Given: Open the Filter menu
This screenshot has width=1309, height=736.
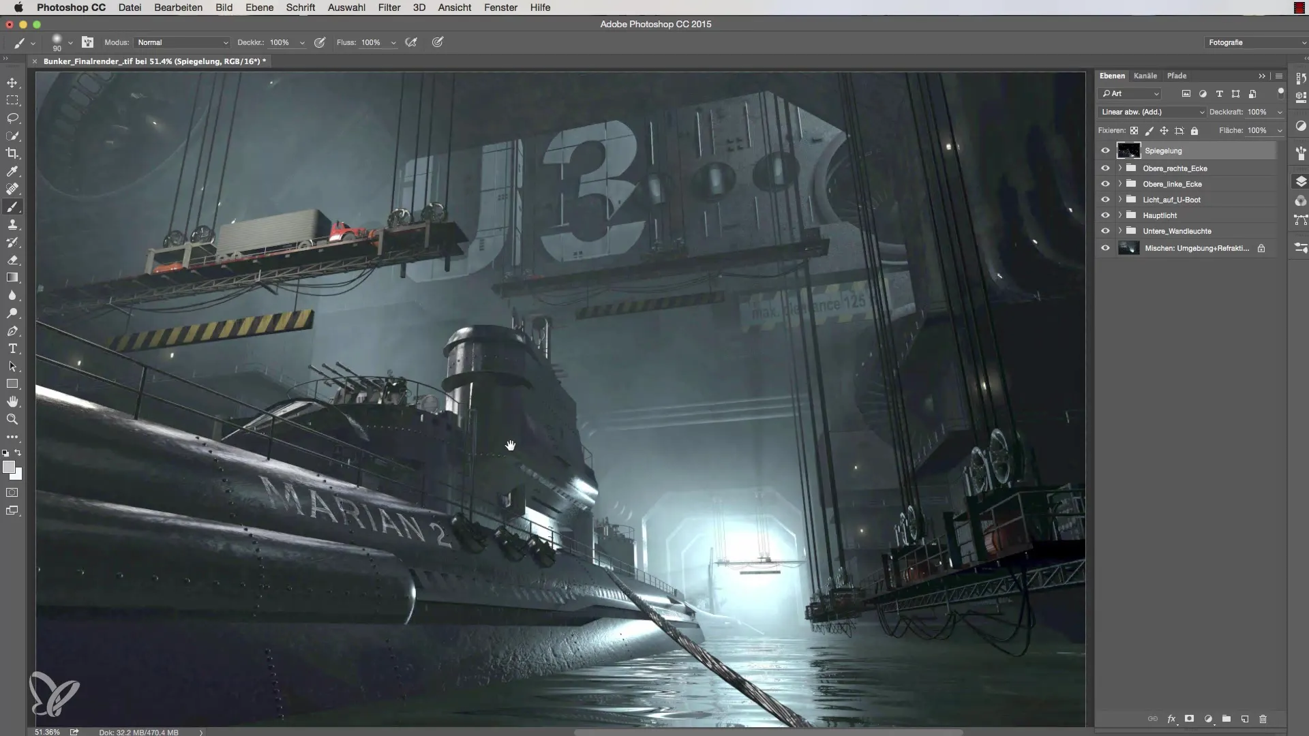Looking at the screenshot, I should click(389, 7).
